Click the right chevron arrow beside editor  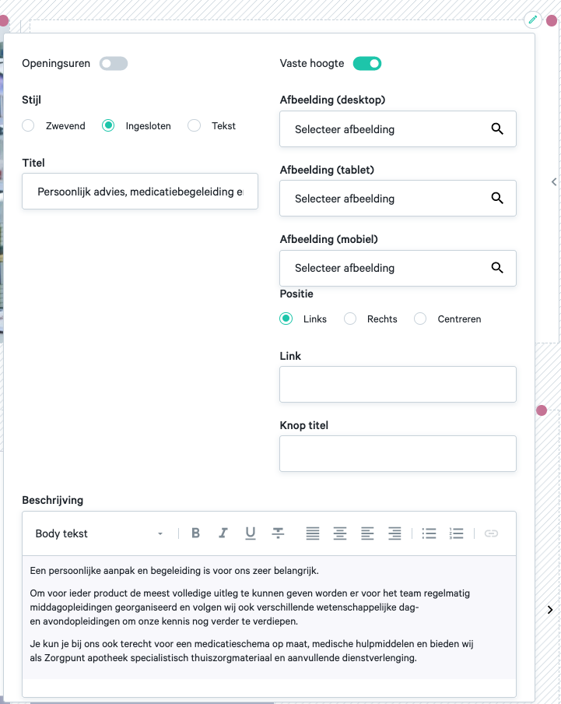point(550,609)
